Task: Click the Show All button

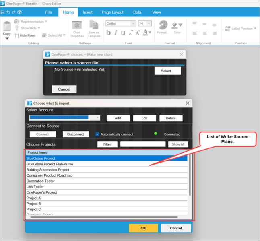Action: click(x=178, y=144)
